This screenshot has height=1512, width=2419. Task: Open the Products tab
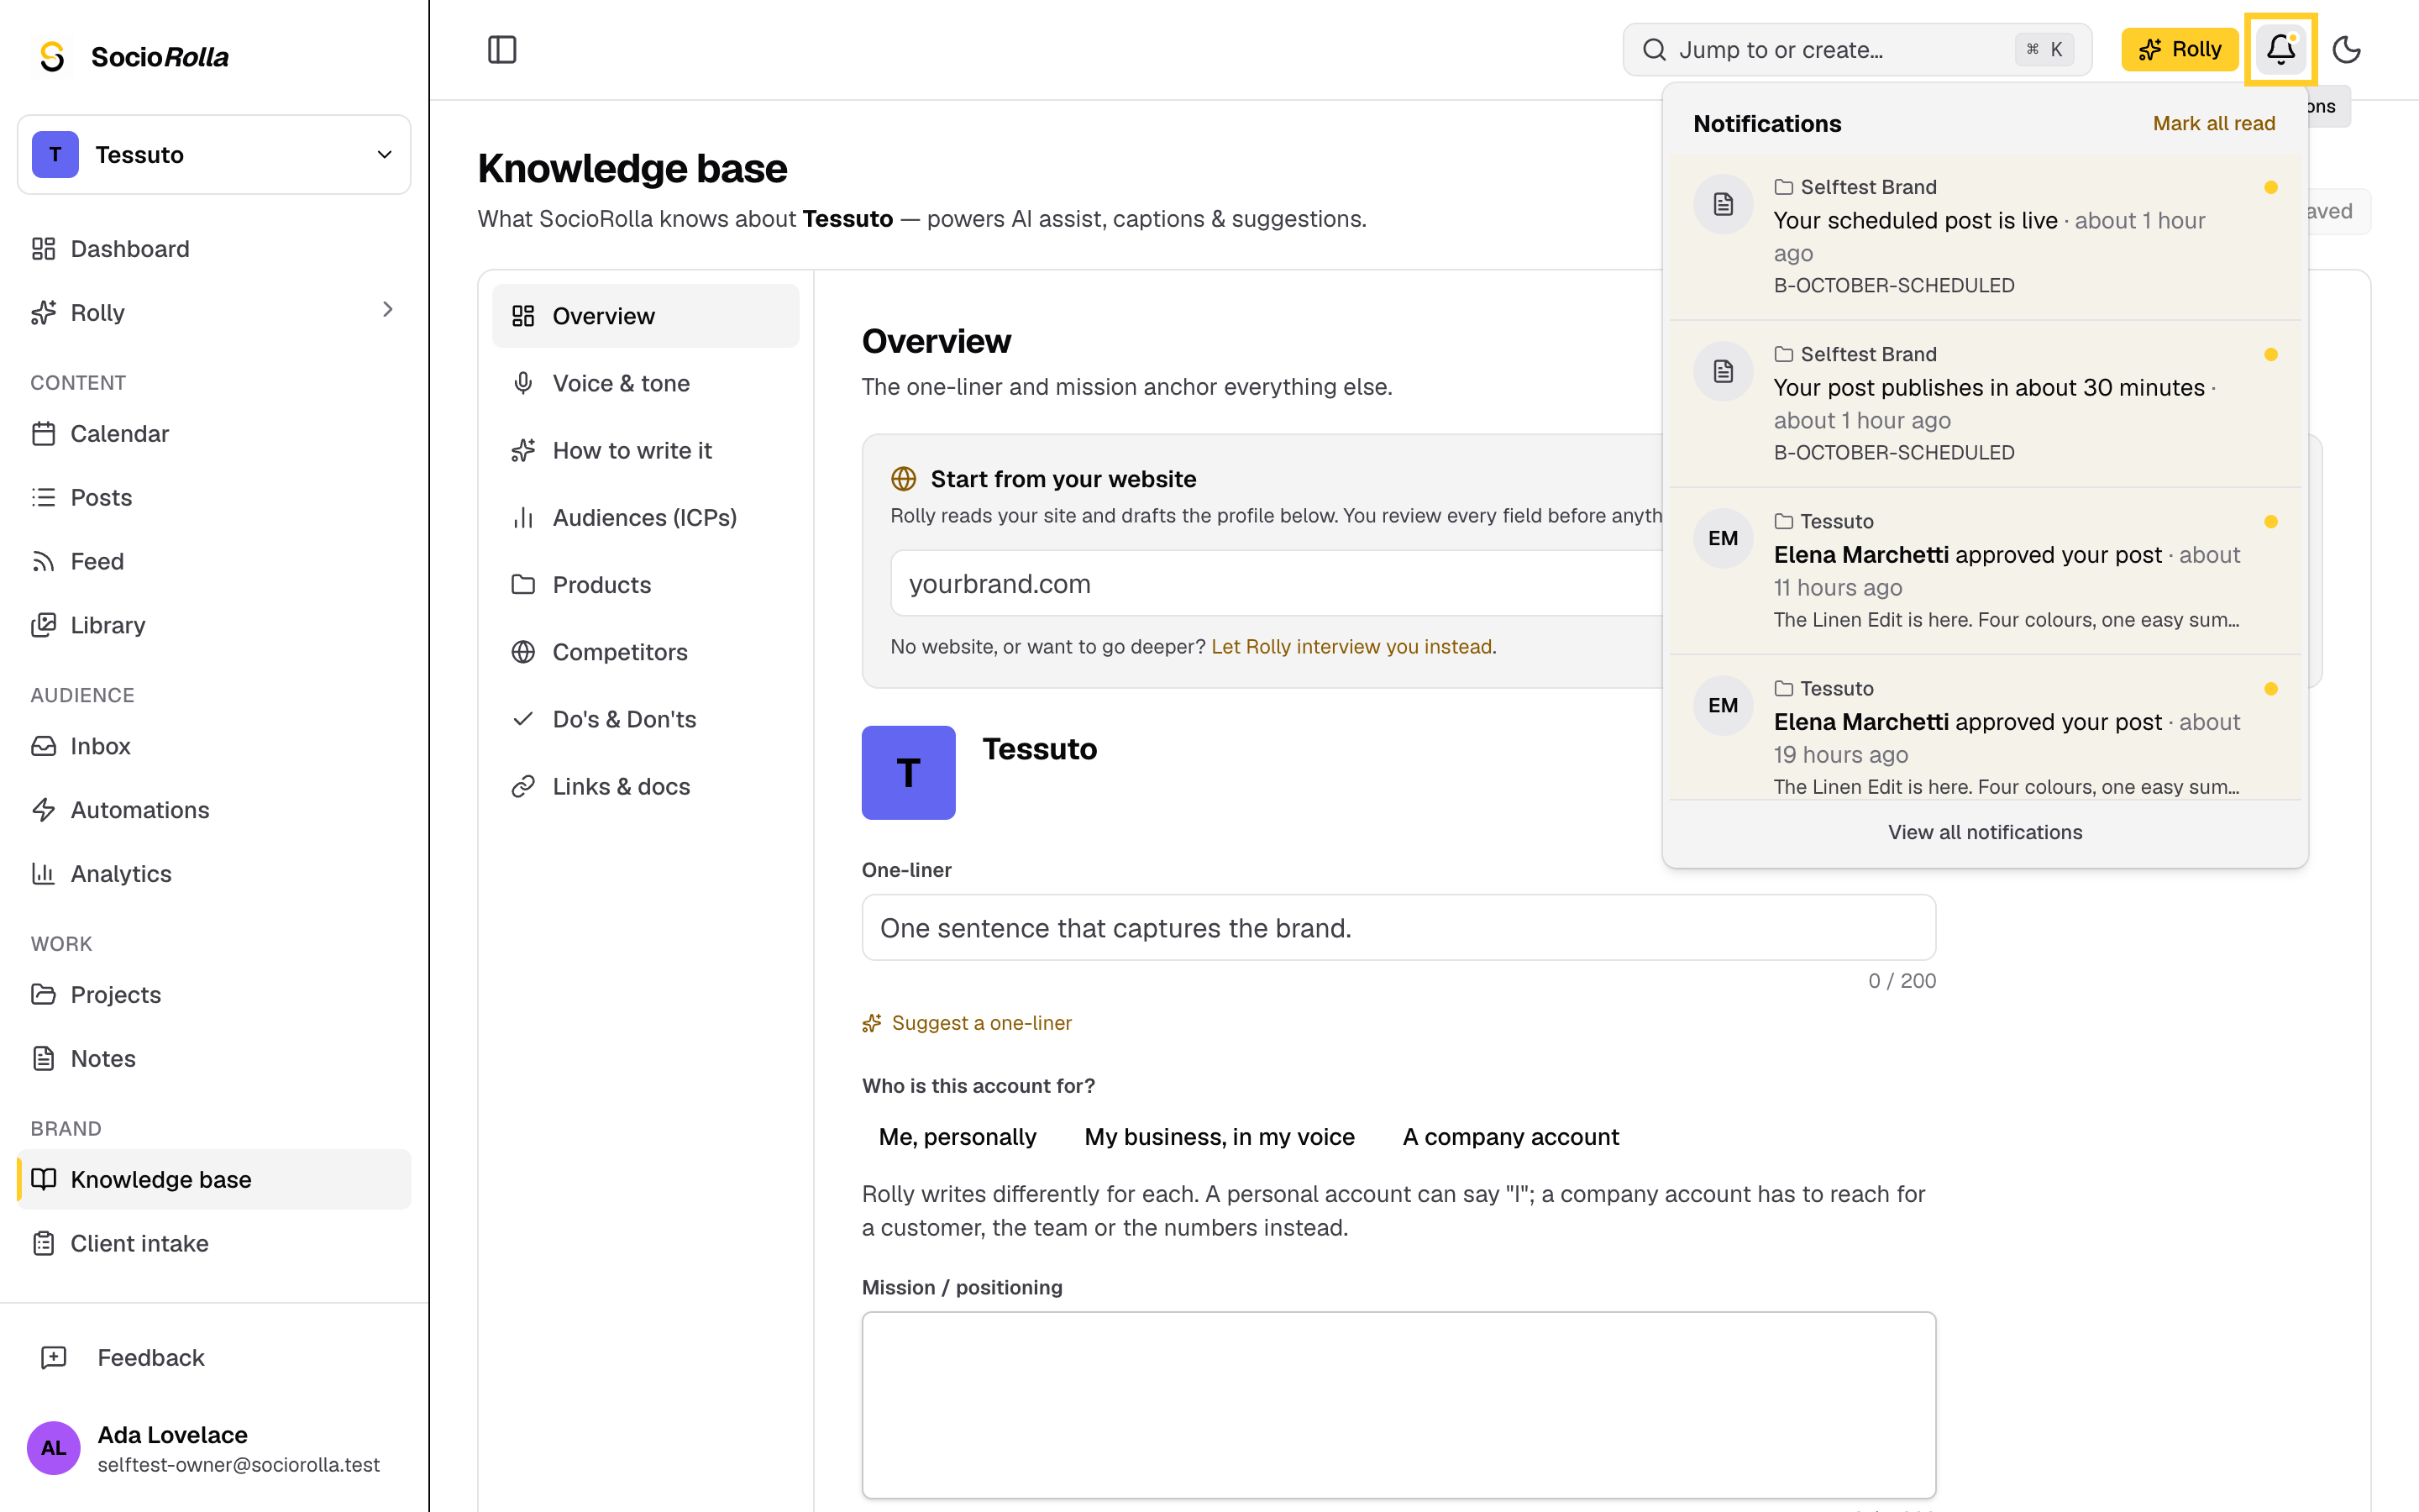click(x=646, y=585)
